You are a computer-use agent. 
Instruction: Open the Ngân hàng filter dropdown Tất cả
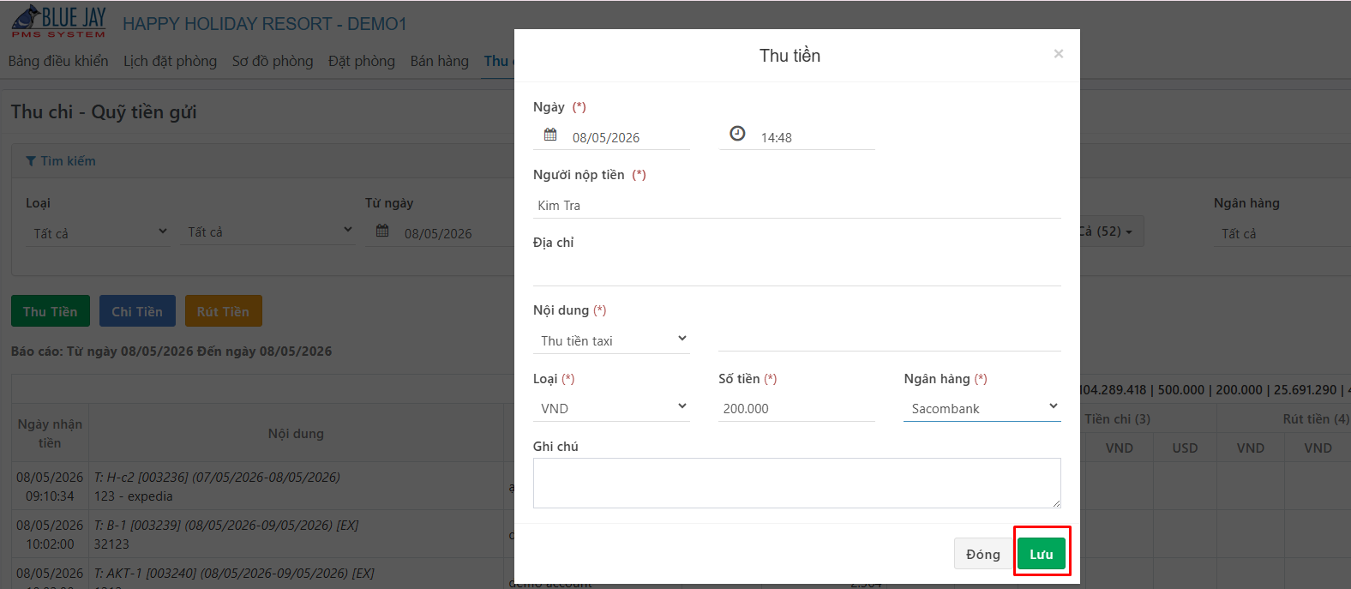point(1282,233)
